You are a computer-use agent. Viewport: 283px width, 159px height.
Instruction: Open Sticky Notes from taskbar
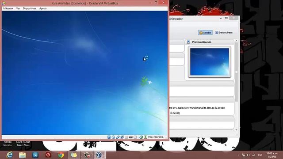pos(74,155)
